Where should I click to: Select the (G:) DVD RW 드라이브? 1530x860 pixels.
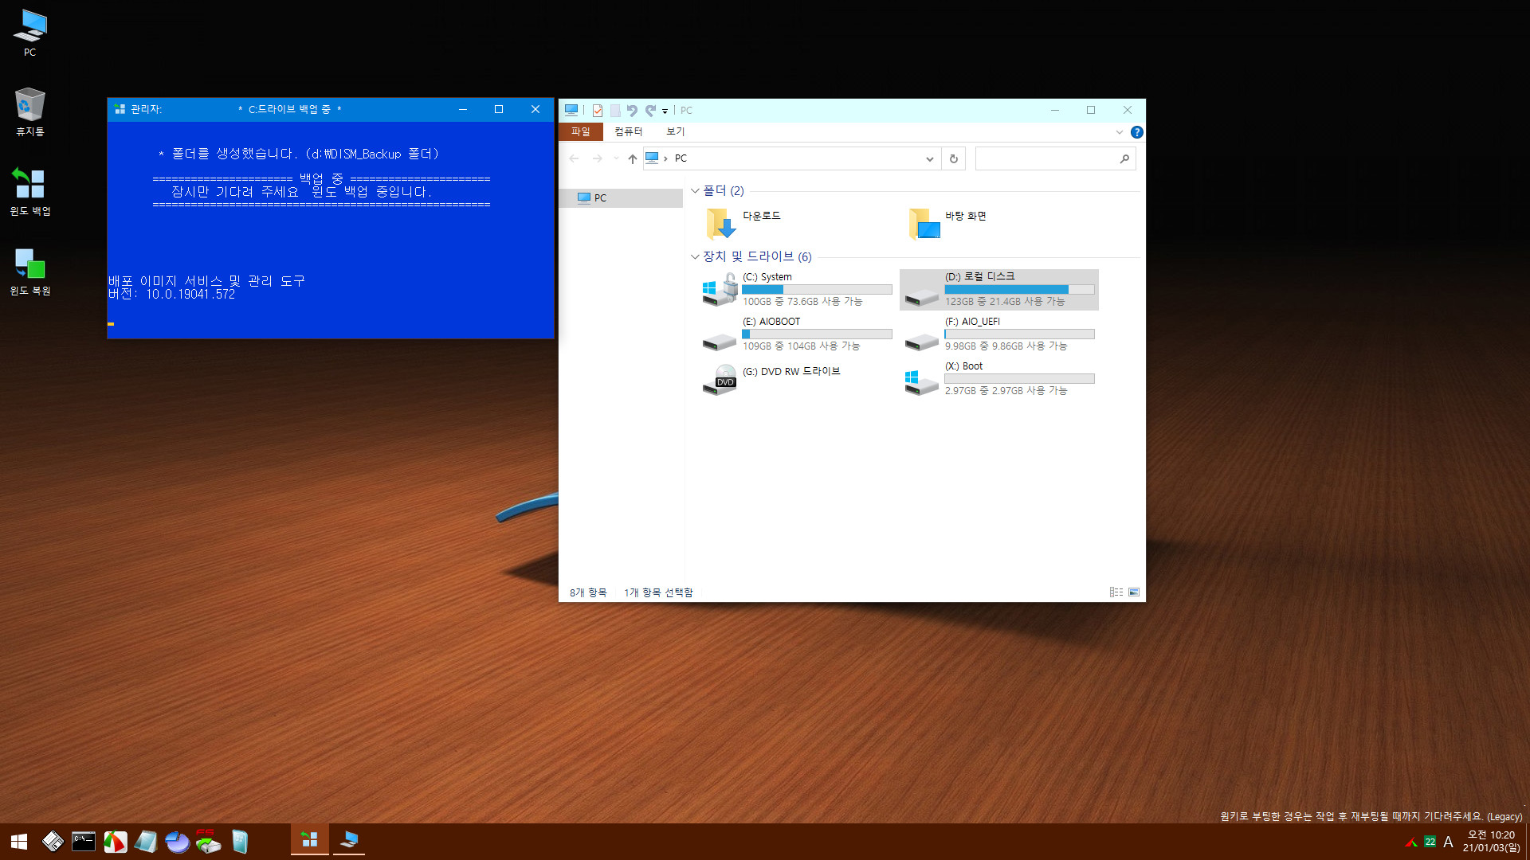(x=797, y=379)
